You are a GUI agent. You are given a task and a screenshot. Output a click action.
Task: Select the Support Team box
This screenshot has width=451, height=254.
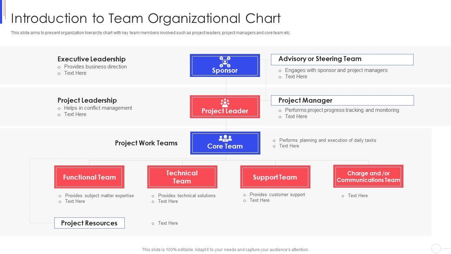[x=275, y=177]
